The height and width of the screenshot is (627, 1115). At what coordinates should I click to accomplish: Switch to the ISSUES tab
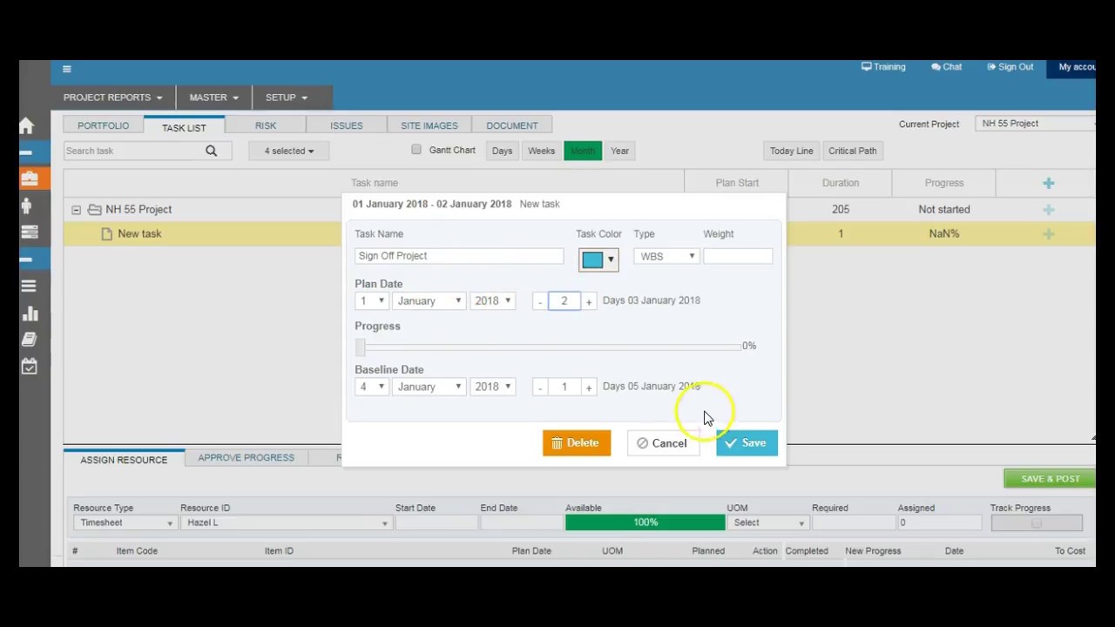(347, 125)
